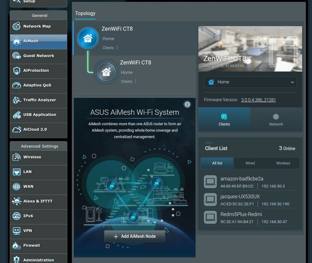This screenshot has width=312, height=263.
Task: Click the jacques-UX530UX device icon
Action: point(210,199)
